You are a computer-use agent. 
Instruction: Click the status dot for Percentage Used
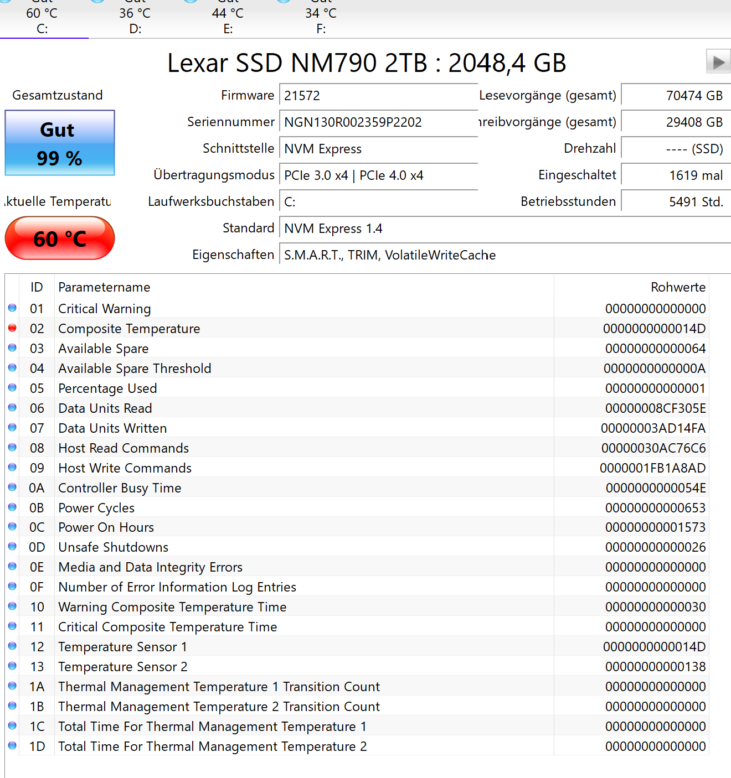pyautogui.click(x=12, y=387)
